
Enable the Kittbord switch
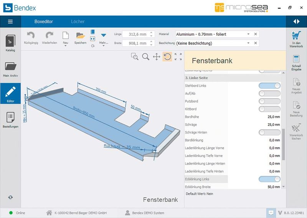(x=269, y=109)
